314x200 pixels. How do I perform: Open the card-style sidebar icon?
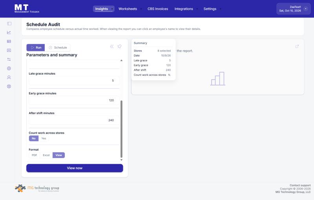[x=9, y=50]
